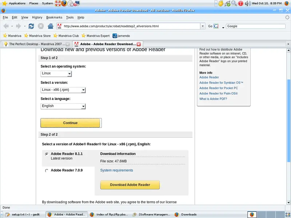The width and height of the screenshot is (291, 218).
Task: Follow the Adobe Reader for Pocket PC link
Action: pyautogui.click(x=219, y=88)
